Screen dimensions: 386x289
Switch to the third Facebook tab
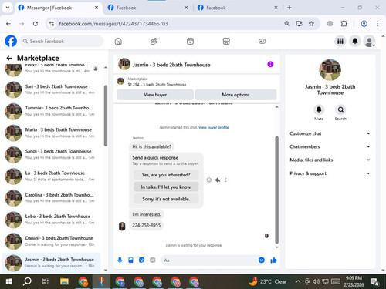[x=237, y=8]
